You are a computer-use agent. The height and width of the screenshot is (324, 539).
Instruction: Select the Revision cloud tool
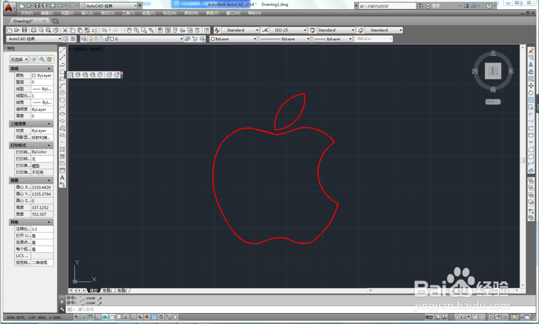(62, 100)
